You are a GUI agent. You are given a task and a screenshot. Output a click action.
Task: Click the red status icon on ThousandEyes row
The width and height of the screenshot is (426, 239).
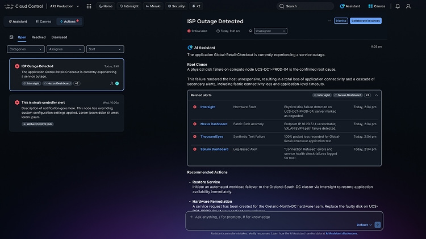point(195,136)
